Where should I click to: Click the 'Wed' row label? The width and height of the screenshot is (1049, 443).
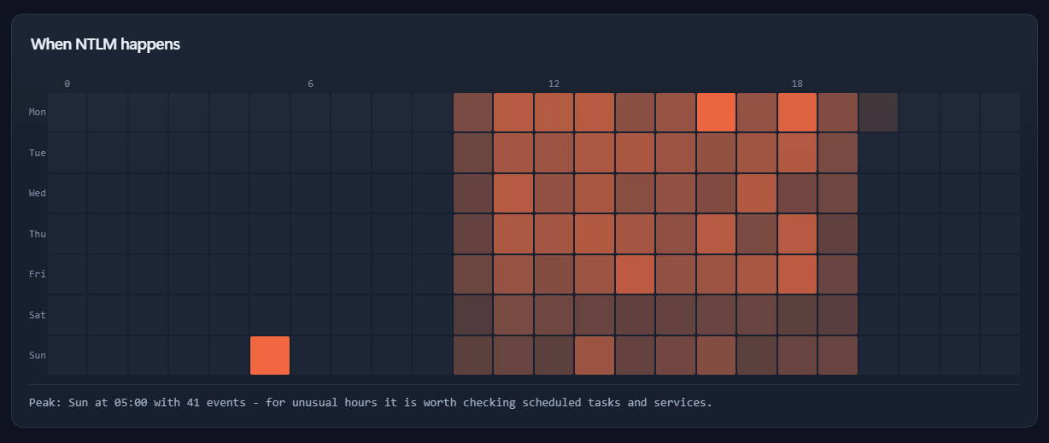38,193
